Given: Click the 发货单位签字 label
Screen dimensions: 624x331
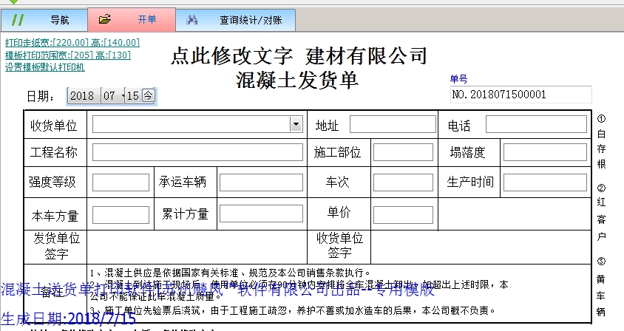Looking at the screenshot, I should (x=56, y=246).
